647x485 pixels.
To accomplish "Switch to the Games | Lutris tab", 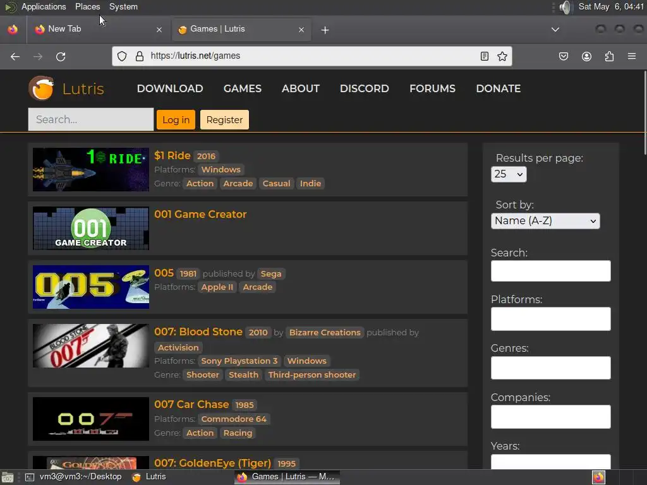I will pos(241,29).
